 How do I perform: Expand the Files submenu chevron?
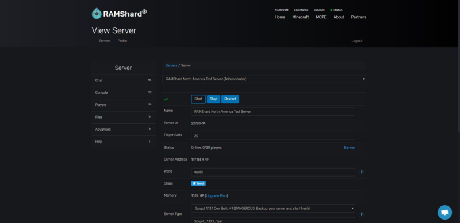pos(149,117)
